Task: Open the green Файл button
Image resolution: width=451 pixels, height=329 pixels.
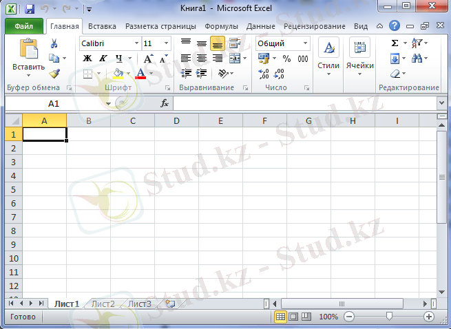Action: coord(24,26)
